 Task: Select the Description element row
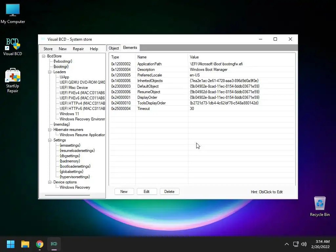[x=202, y=70]
